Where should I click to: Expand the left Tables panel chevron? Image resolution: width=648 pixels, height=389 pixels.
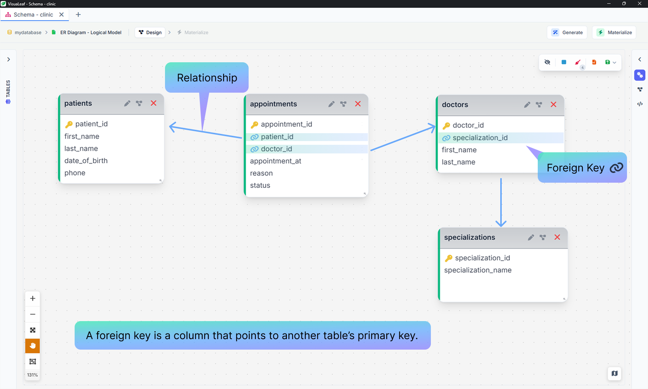9,59
